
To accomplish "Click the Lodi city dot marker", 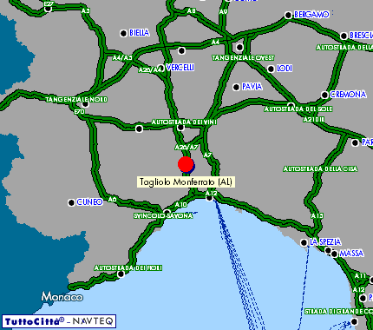I will (x=271, y=69).
